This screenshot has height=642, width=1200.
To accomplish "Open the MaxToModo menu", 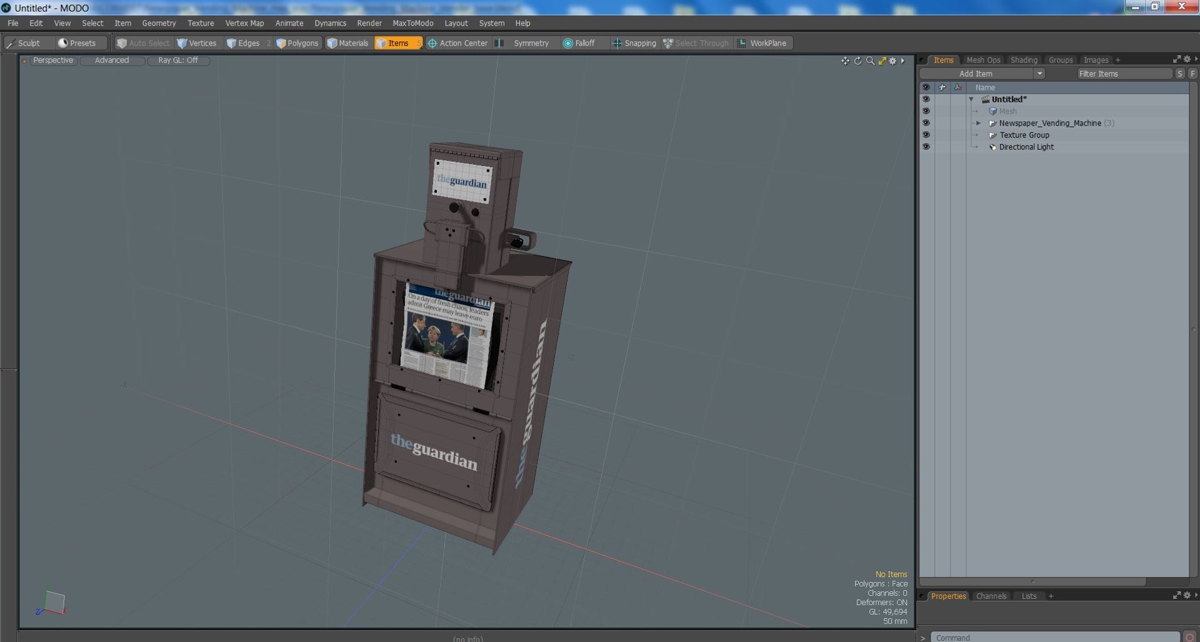I will (x=412, y=23).
